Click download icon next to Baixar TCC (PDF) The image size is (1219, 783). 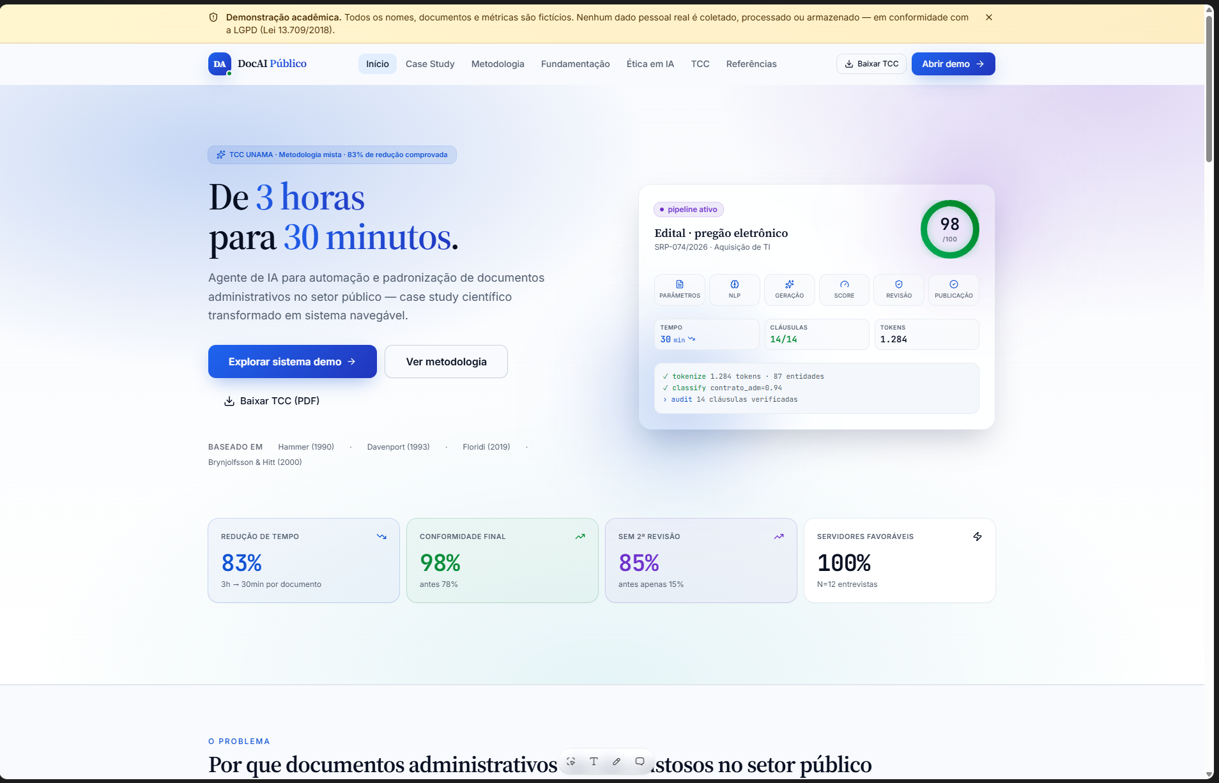(x=229, y=401)
